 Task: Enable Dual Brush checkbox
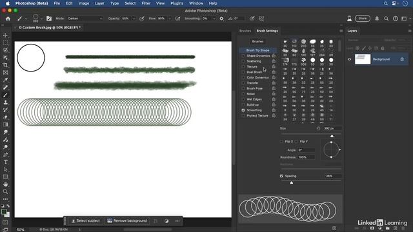click(243, 72)
